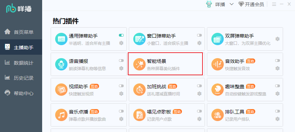Viewport: 295px width, 132px height.
Task: Click the 音乐点播 music note icon
Action: [61, 115]
